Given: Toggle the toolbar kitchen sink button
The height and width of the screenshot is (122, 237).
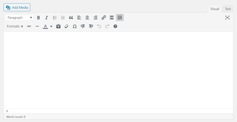Looking at the screenshot, I should (120, 17).
